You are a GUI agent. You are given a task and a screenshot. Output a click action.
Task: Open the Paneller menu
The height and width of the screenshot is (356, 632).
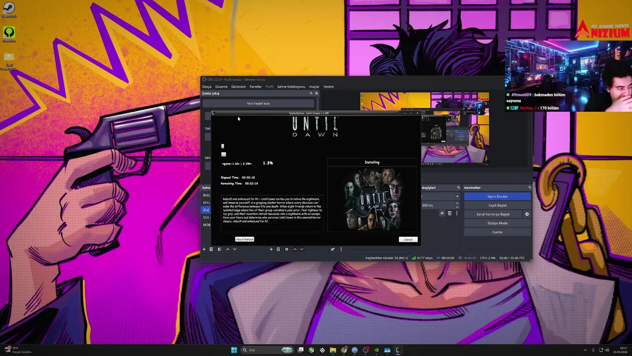(256, 87)
